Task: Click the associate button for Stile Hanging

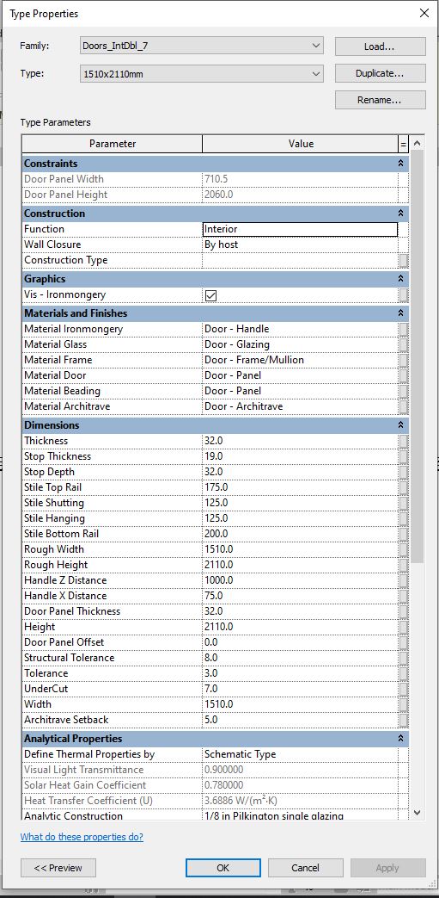Action: (x=404, y=518)
